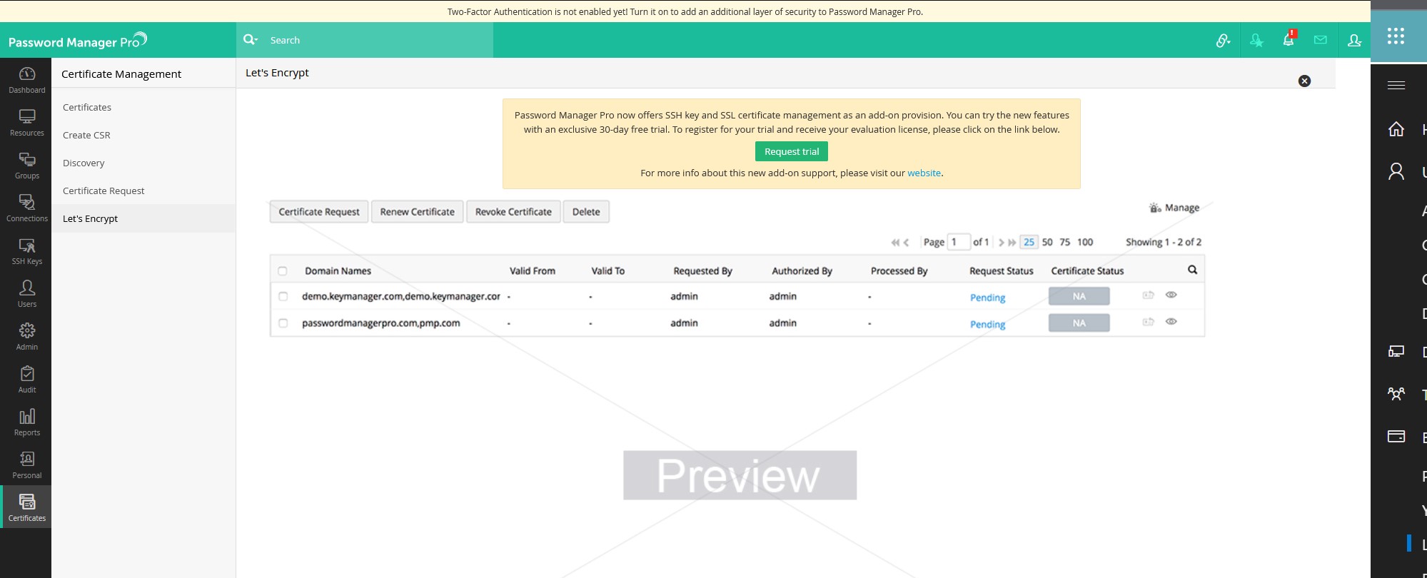The image size is (1427, 578).
Task: Click the green Request trial button
Action: (792, 151)
